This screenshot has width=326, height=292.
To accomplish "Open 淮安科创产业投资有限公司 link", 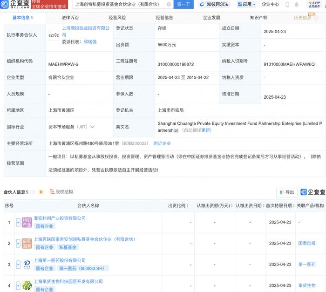I will (x=60, y=218).
